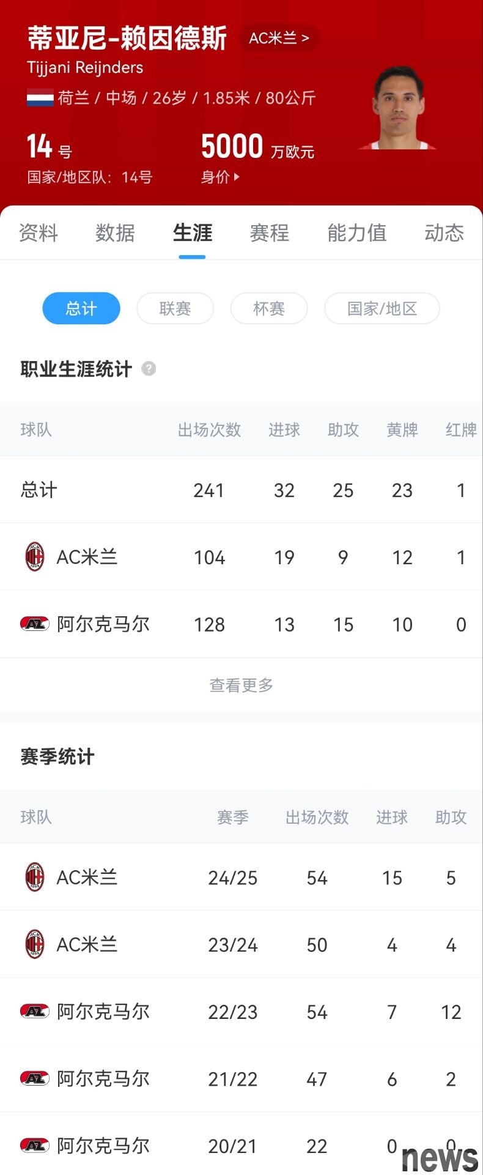483x1175 pixels.
Task: Tap the Netherlands flag icon
Action: pos(40,98)
